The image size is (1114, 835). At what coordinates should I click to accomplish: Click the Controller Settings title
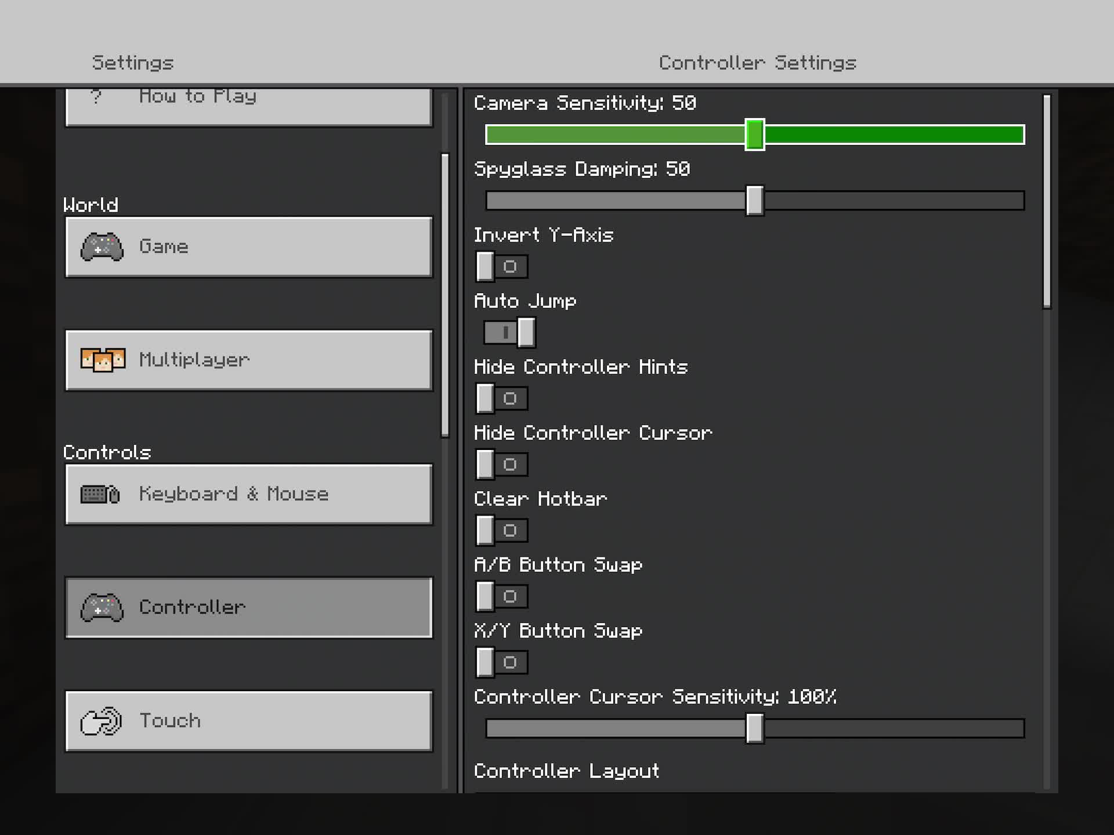point(757,63)
